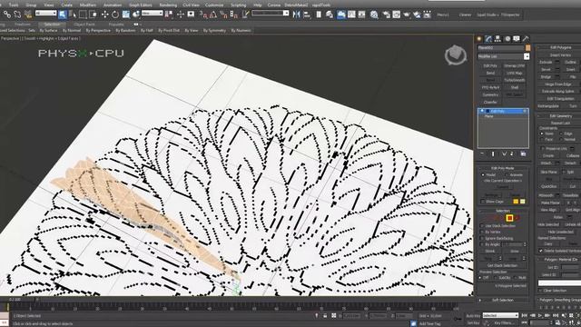Activate the Select Object tool
Screen dimensions: 581x327
pos(63,15)
